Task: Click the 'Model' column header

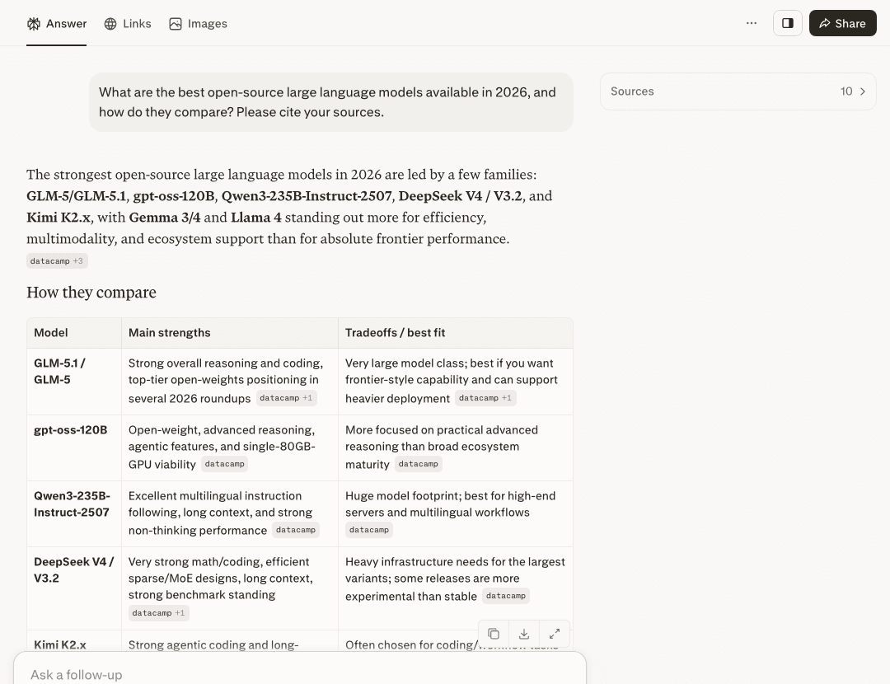Action: click(74, 333)
